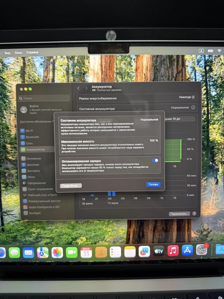The width and height of the screenshot is (224, 299).
Task: Click the 11 июня date label on the chart
Action: coord(113,203)
